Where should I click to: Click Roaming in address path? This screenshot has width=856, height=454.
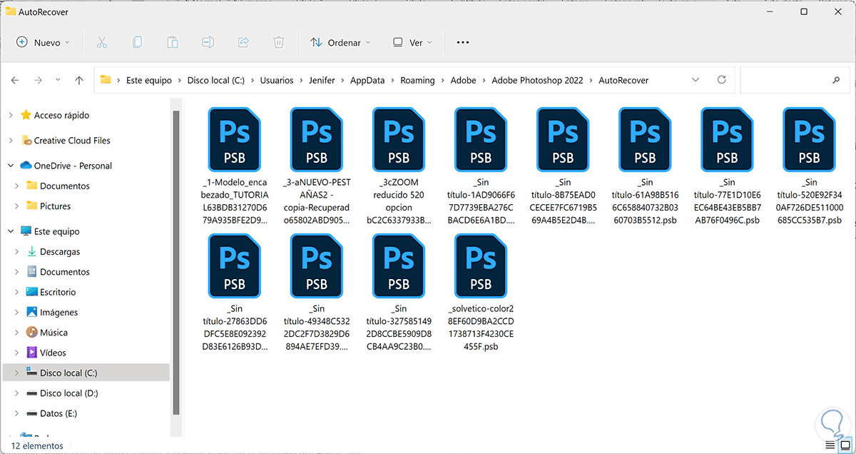[417, 81]
